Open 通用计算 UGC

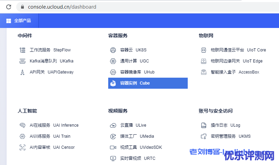(134, 61)
